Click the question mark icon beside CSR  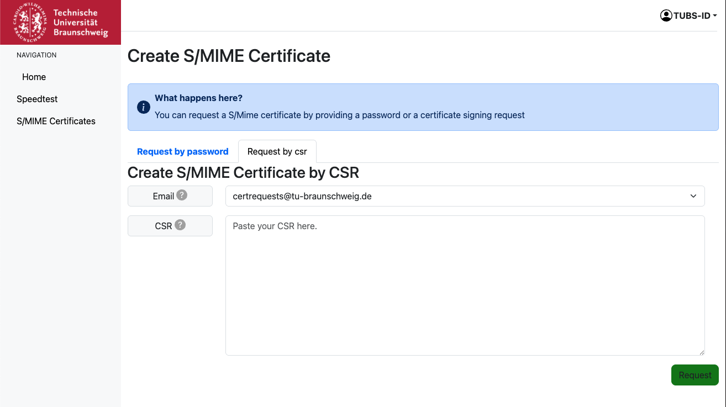pyautogui.click(x=180, y=225)
